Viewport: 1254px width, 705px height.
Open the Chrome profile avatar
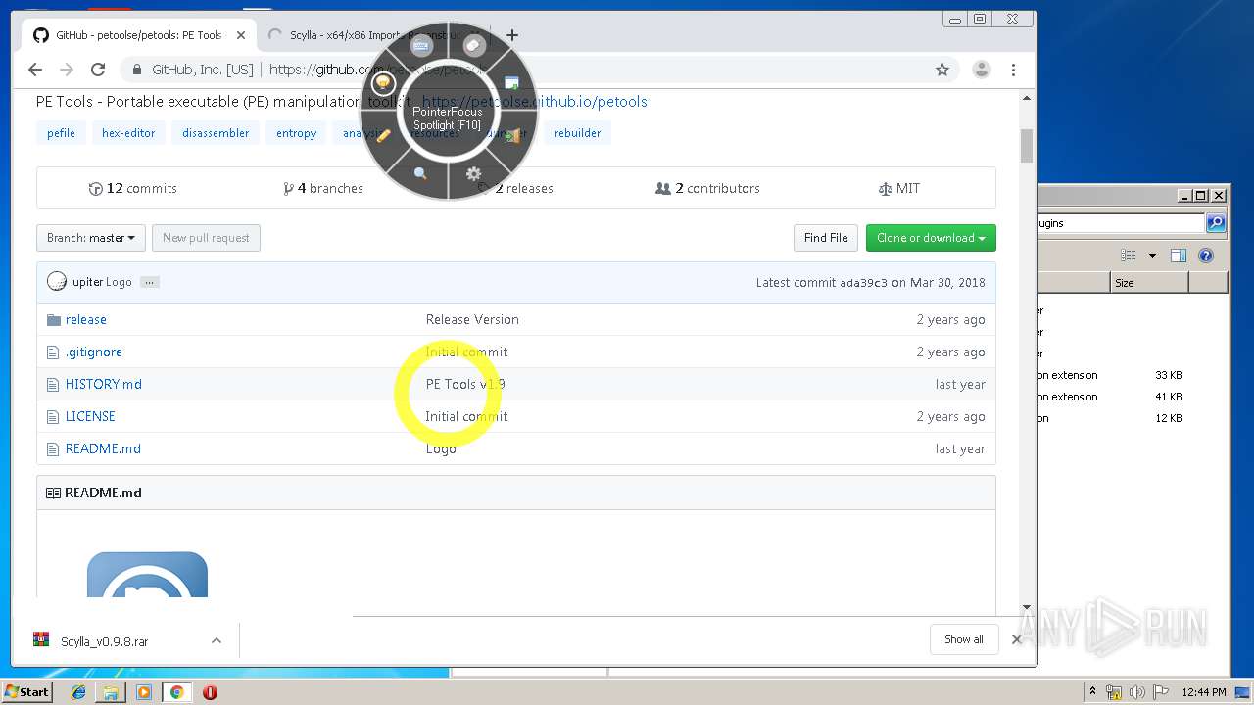[981, 70]
